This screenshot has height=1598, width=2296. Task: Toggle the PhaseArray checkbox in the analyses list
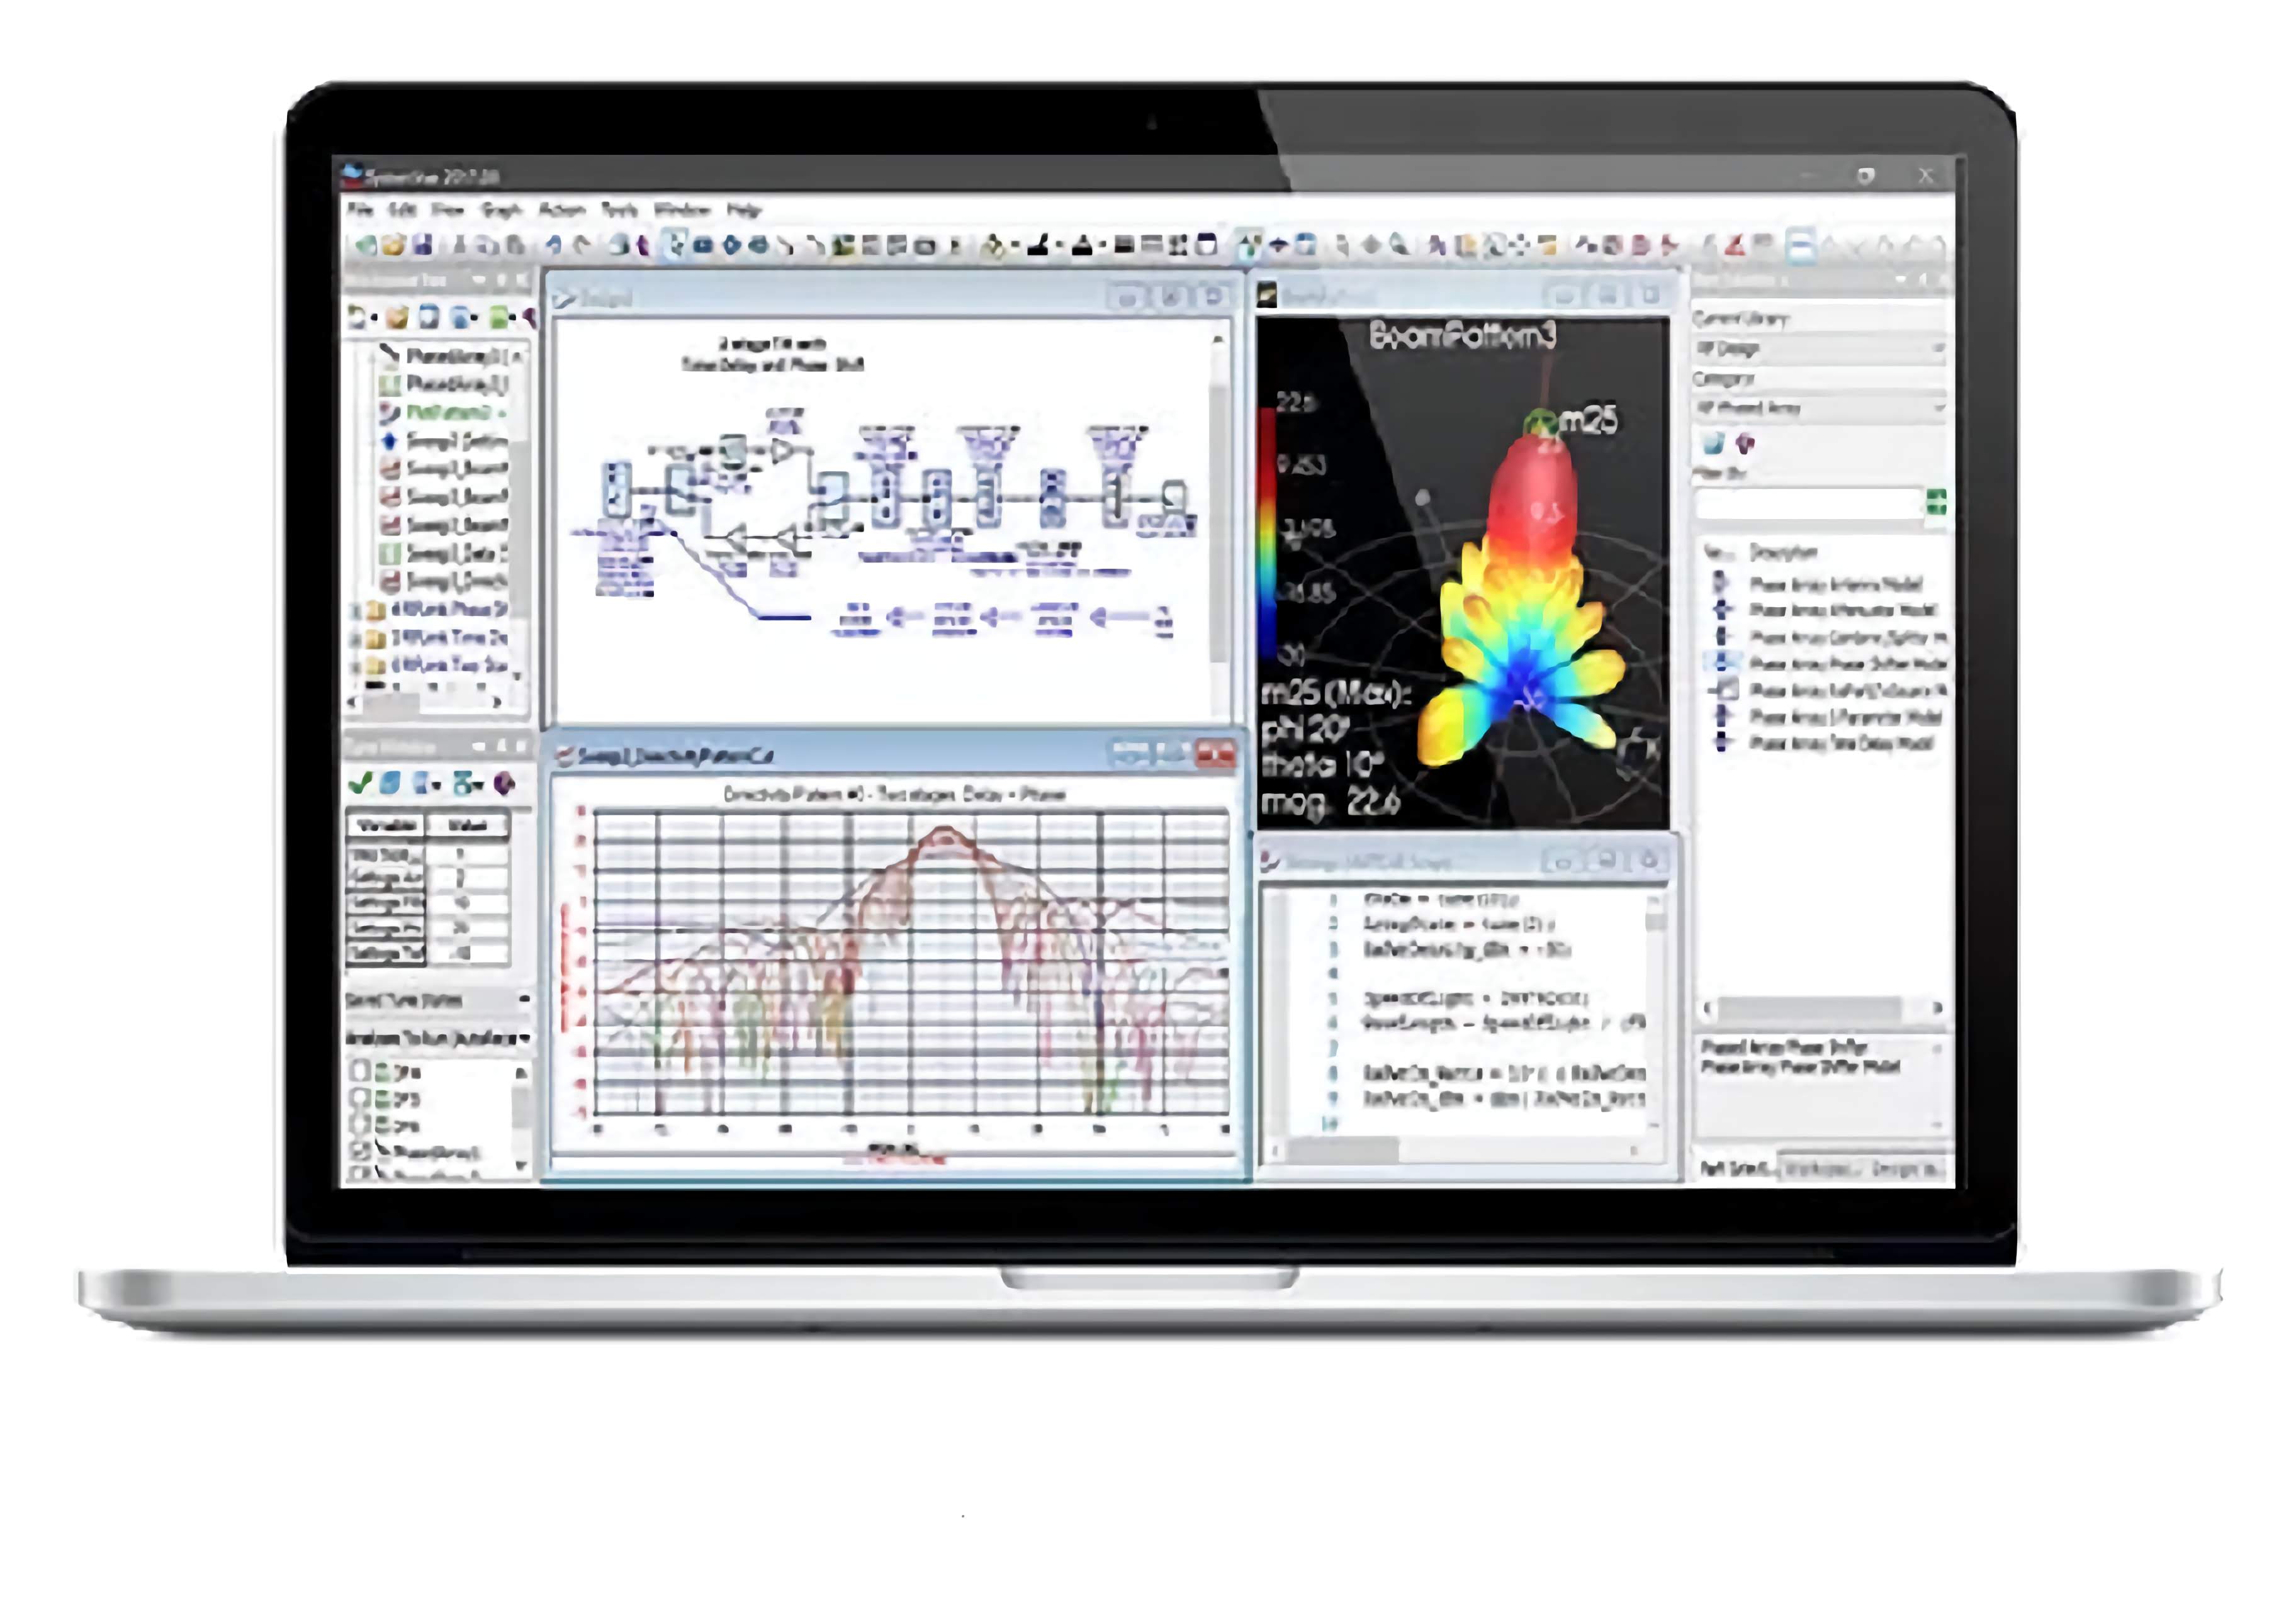(359, 1151)
